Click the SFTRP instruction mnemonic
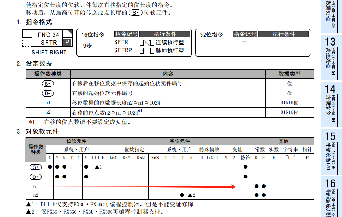 (123, 50)
